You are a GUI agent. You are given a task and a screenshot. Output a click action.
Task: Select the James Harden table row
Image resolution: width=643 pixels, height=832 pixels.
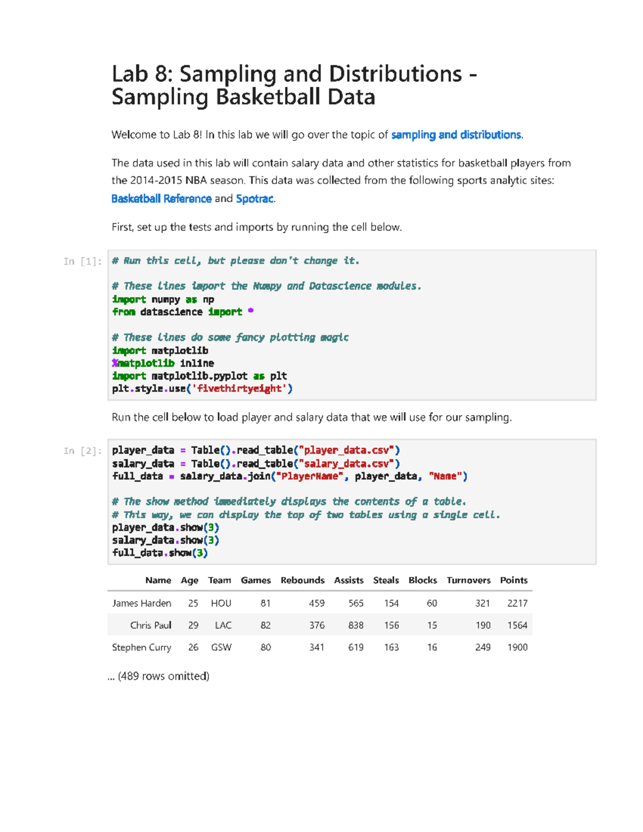(319, 603)
